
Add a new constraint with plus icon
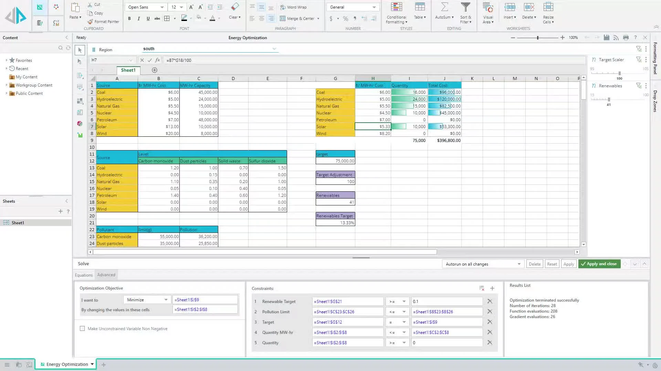492,288
